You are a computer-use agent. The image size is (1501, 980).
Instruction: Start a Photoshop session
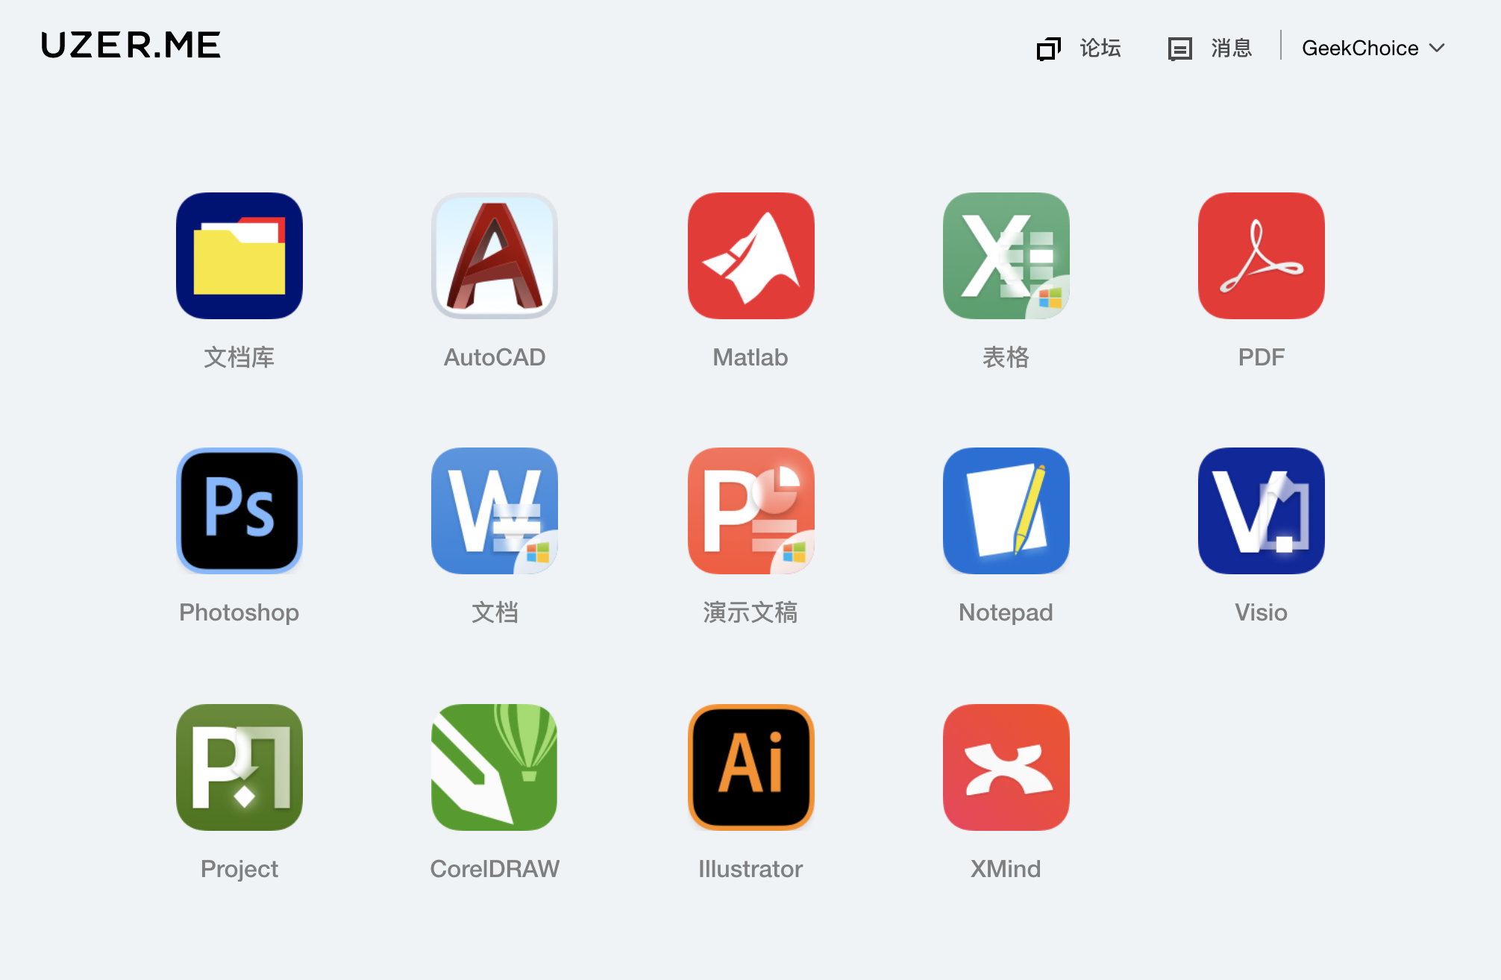pos(239,511)
